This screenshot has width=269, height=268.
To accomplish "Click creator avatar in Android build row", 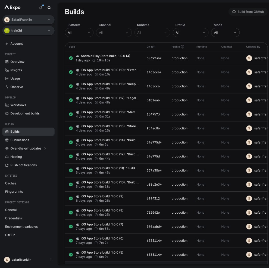I will (x=249, y=58).
